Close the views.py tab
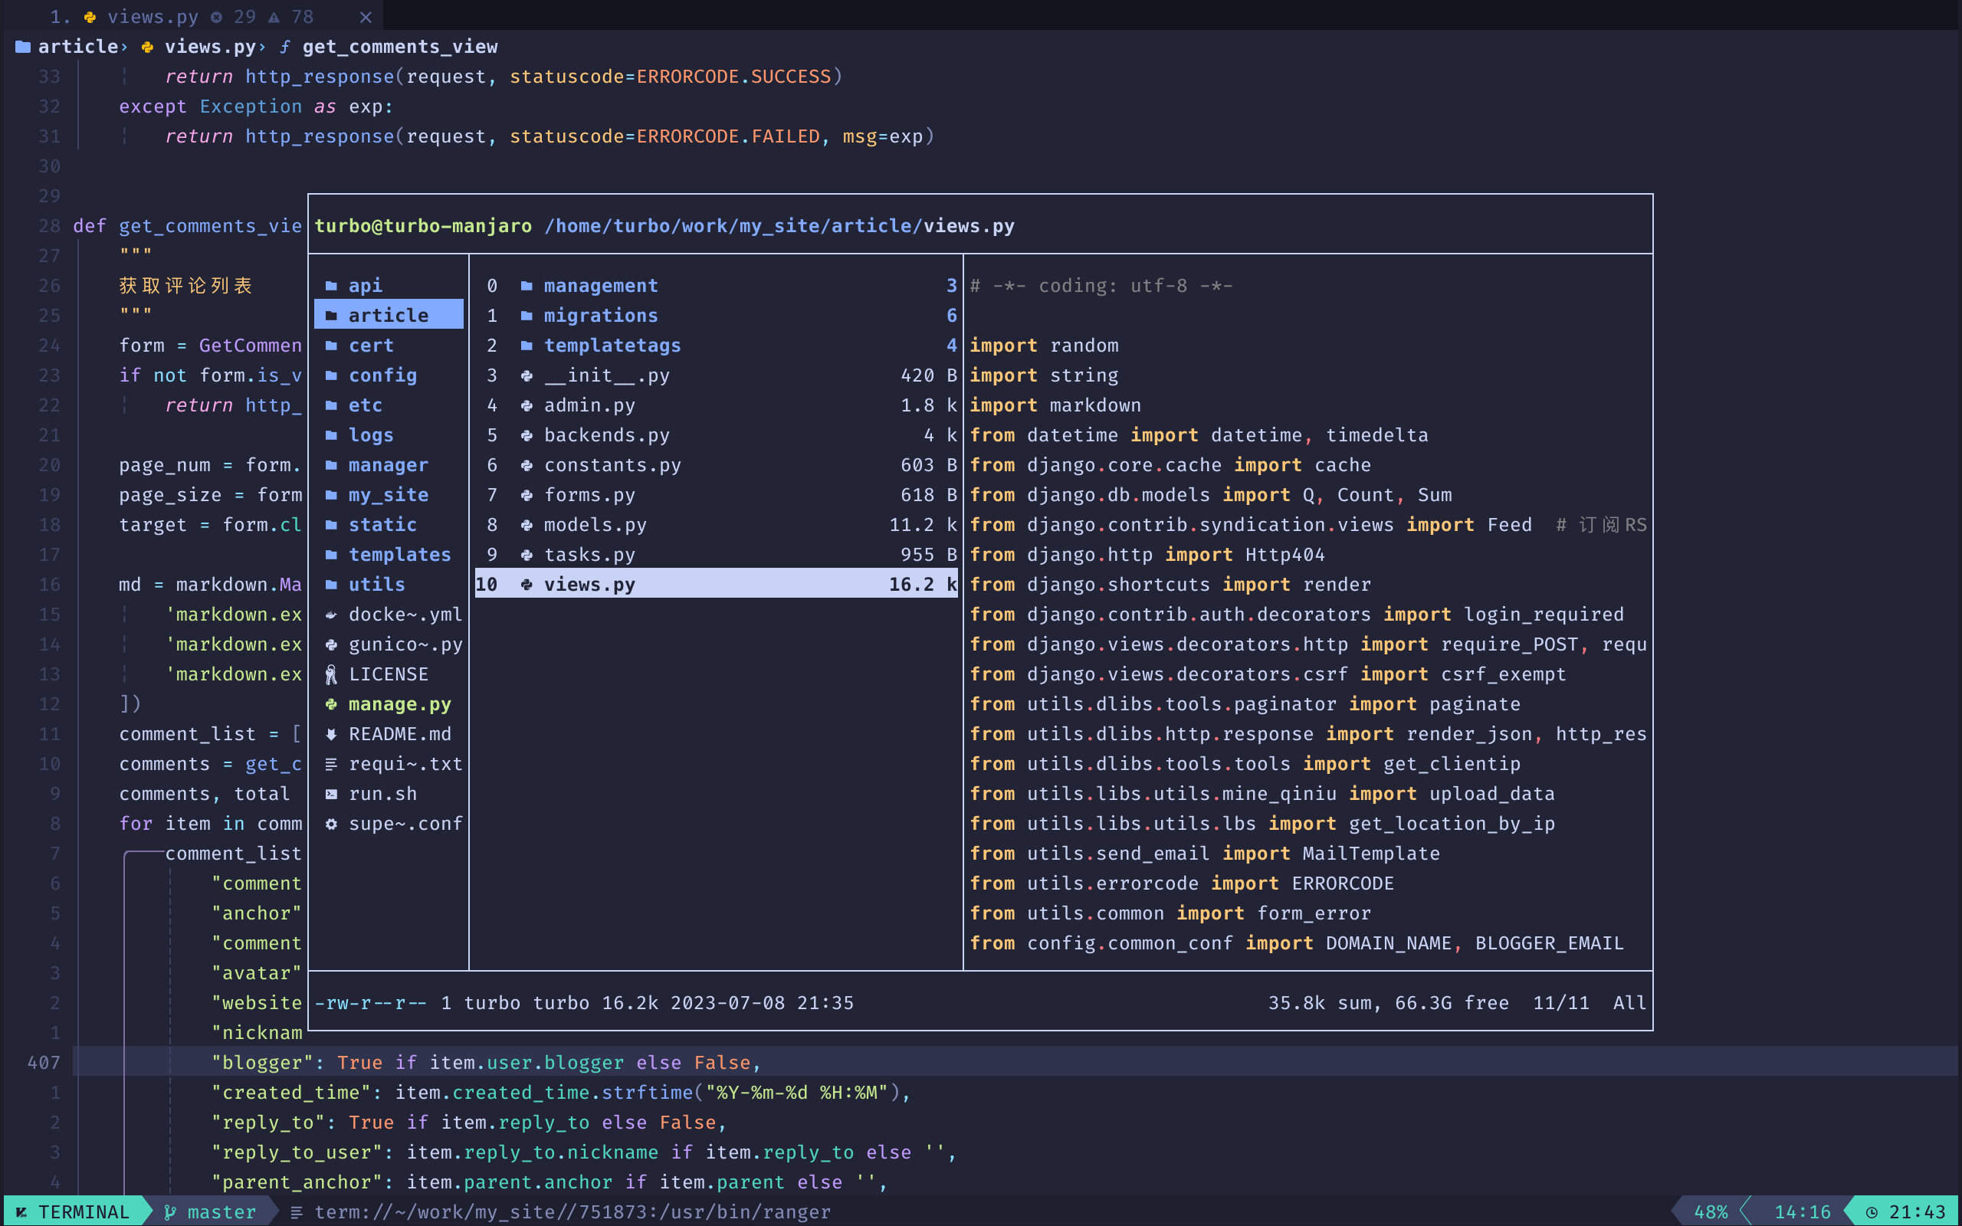The height and width of the screenshot is (1226, 1962). 366,17
